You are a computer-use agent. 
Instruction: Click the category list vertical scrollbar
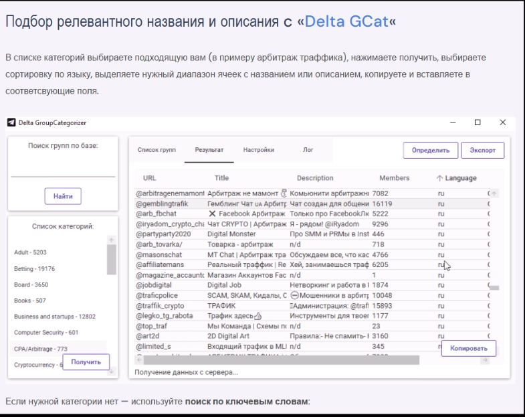pos(111,260)
